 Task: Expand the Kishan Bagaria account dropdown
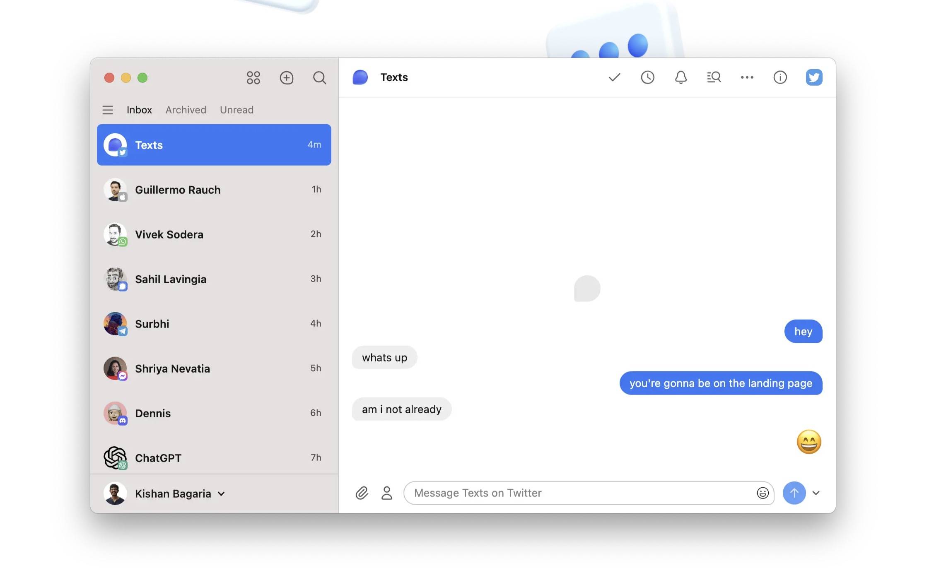[221, 493]
